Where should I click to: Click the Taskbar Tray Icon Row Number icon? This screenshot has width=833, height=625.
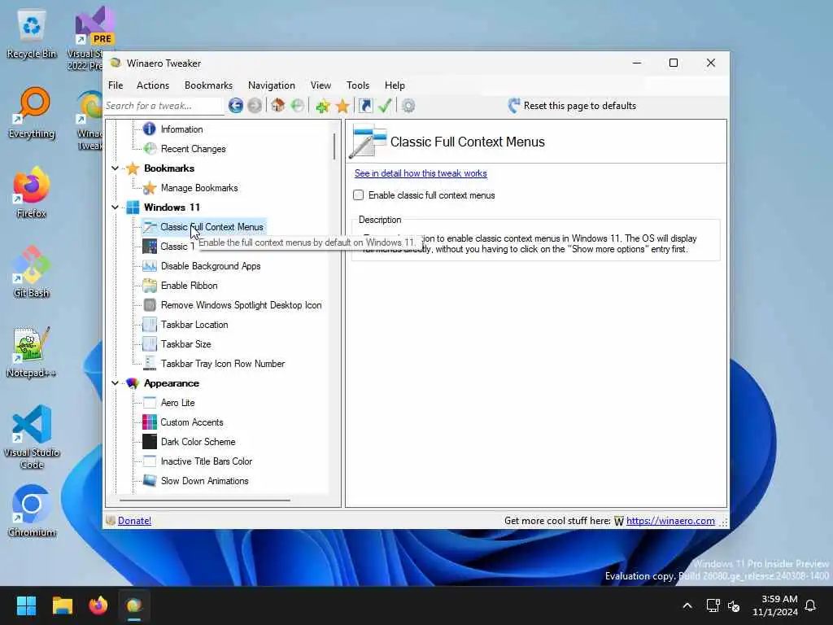tap(150, 364)
